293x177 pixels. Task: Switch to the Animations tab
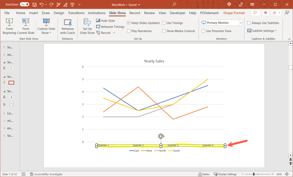(97, 13)
